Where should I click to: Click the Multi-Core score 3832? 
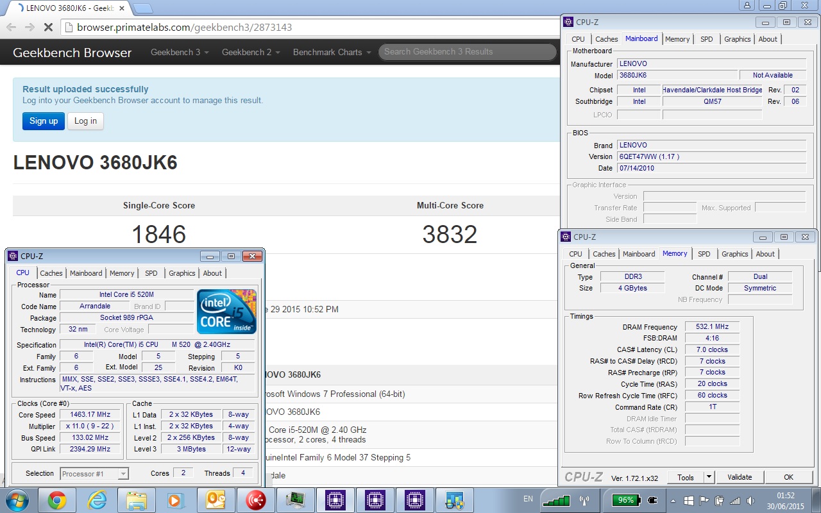click(x=450, y=235)
